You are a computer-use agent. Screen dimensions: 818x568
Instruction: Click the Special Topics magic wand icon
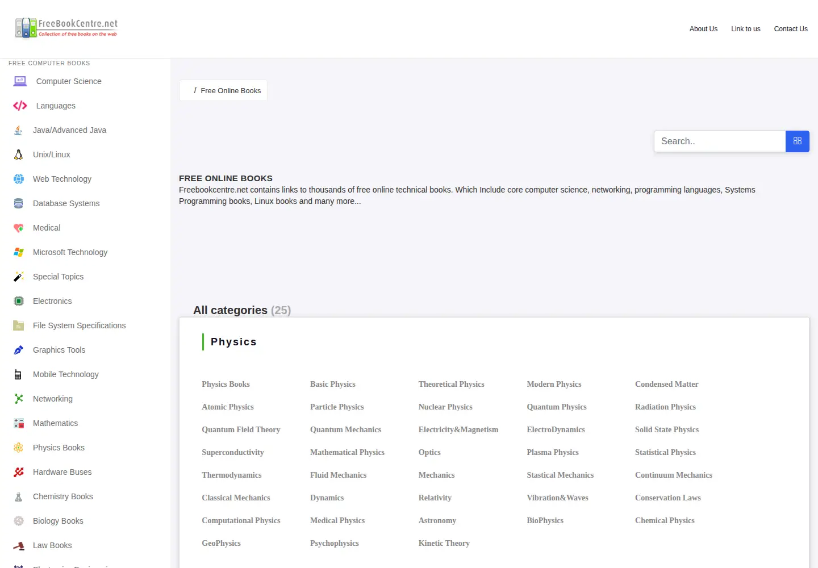click(x=18, y=277)
